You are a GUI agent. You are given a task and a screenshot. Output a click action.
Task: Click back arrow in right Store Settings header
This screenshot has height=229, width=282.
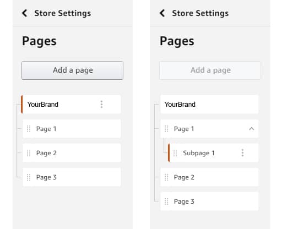pos(162,13)
